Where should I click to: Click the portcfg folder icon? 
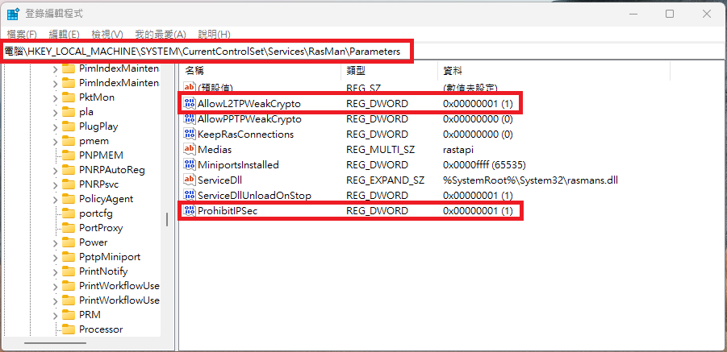pyautogui.click(x=69, y=213)
